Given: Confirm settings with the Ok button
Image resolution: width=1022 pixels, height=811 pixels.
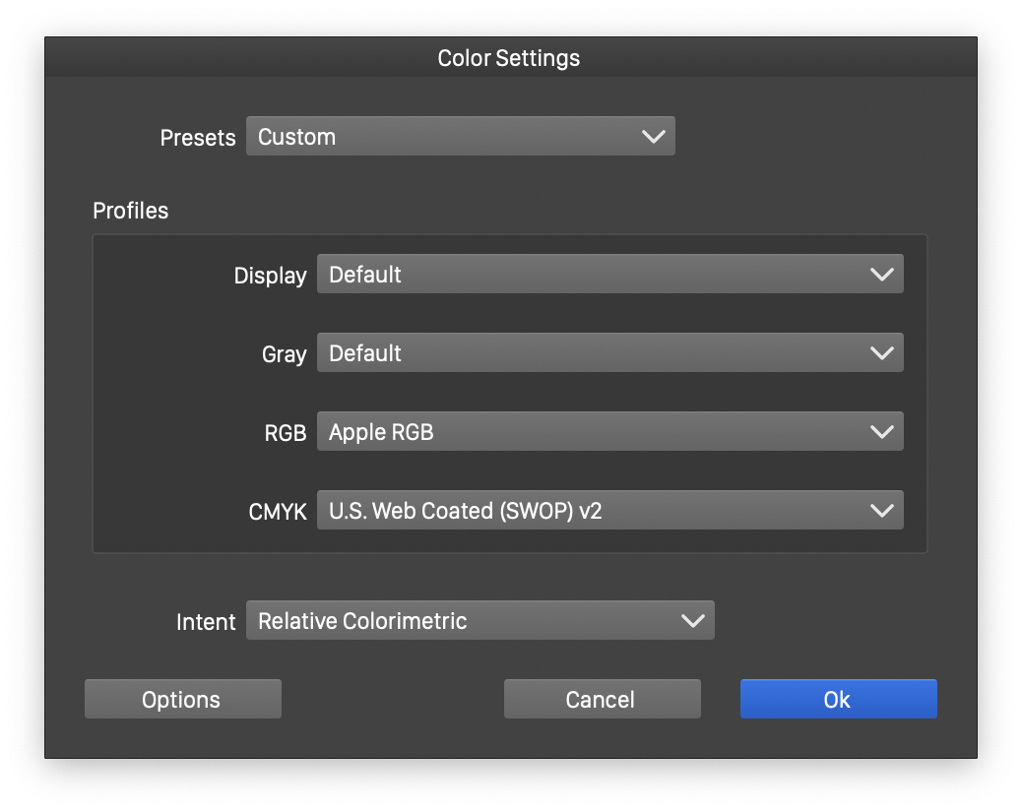Looking at the screenshot, I should 838,699.
